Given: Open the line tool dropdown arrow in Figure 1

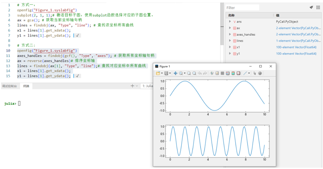Looking at the screenshot, I should pos(249,73).
